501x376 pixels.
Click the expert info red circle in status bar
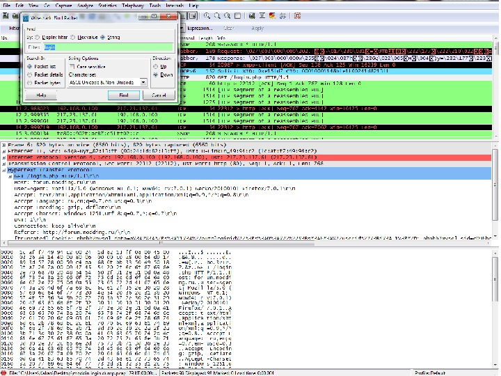(x=3, y=373)
